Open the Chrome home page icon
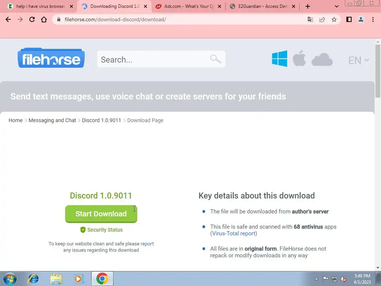The width and height of the screenshot is (381, 286). point(44,19)
